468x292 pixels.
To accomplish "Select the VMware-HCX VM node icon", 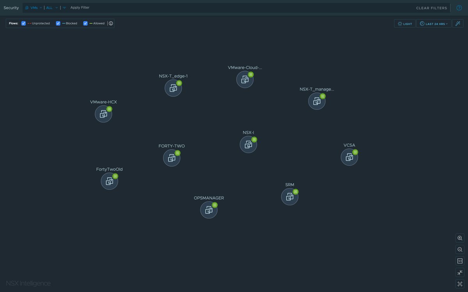I will pos(103,114).
